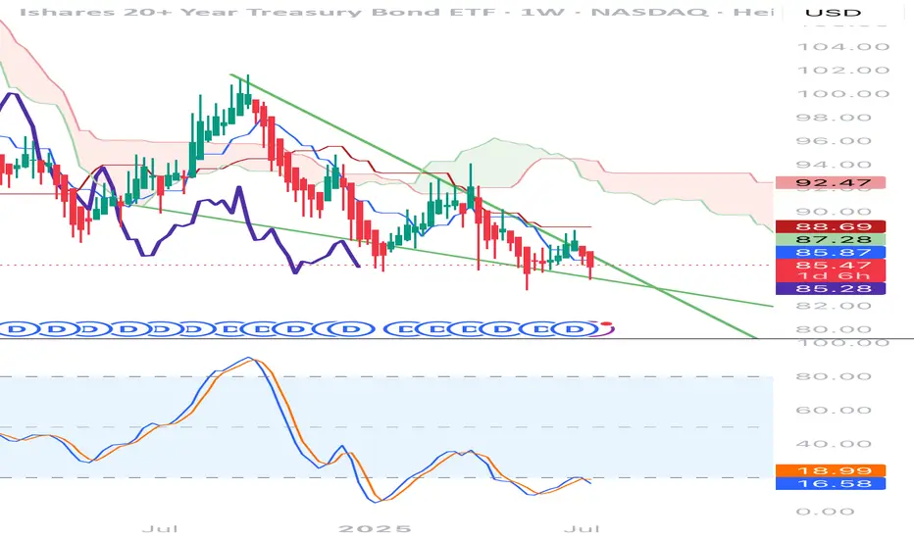Select the blue 85.87 price label
The height and width of the screenshot is (539, 914).
pos(831,252)
